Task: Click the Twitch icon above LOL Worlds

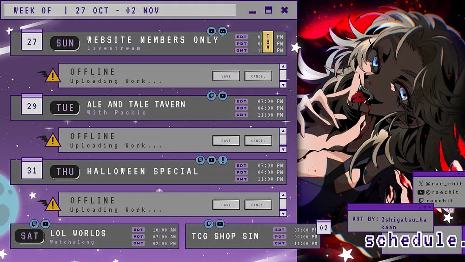Action: tap(34, 224)
